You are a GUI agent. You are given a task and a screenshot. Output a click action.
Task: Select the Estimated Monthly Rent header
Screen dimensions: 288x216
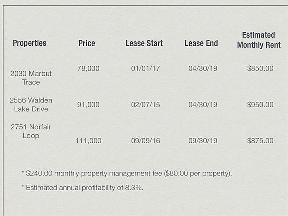click(259, 40)
